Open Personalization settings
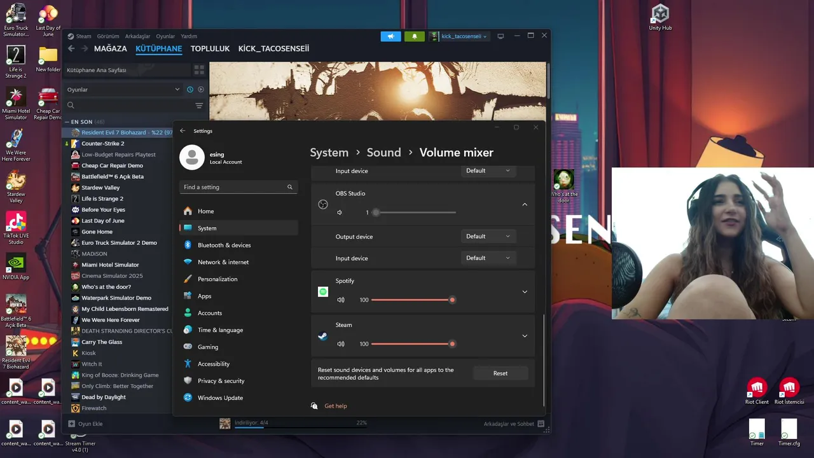 [238, 279]
